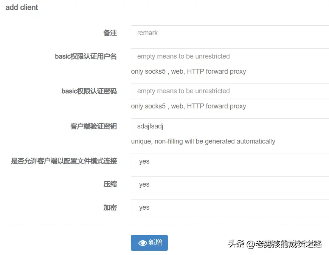Click the 备注 label

point(110,33)
